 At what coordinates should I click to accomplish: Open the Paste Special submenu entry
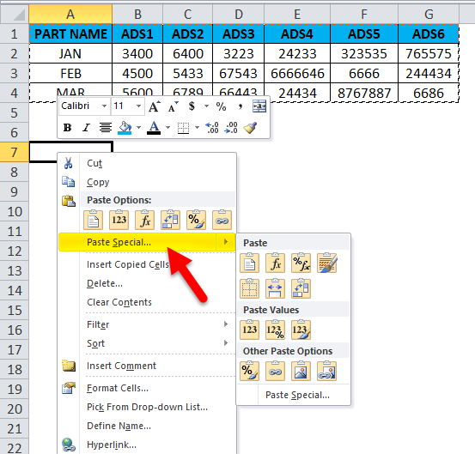(x=147, y=242)
